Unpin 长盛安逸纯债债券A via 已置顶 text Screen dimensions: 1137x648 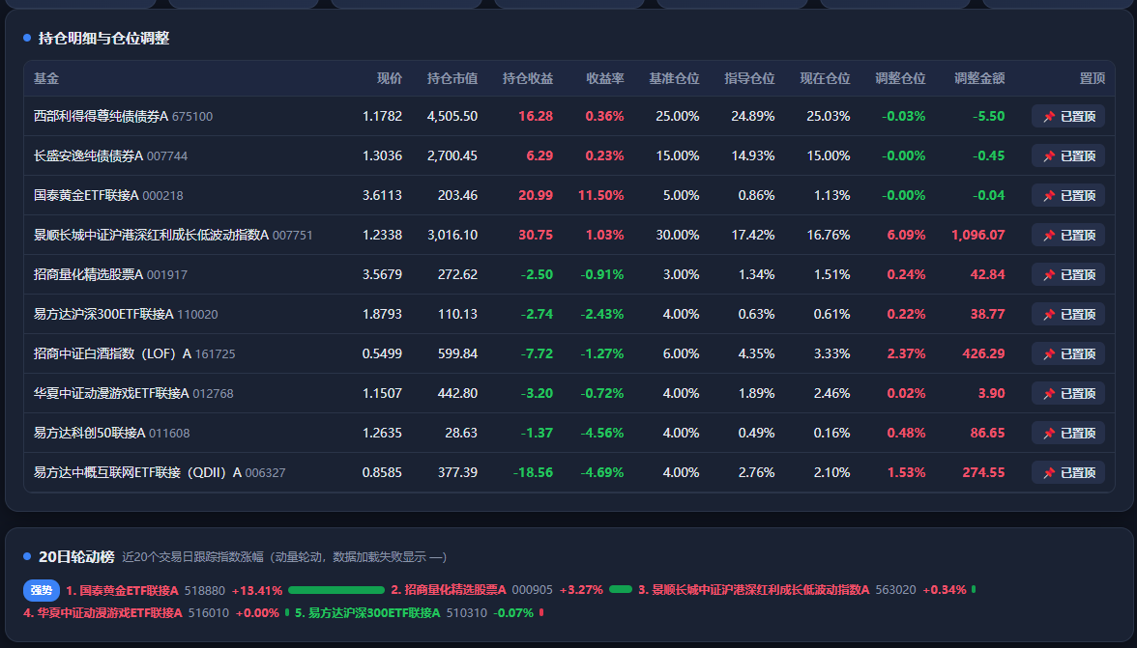(x=1077, y=156)
